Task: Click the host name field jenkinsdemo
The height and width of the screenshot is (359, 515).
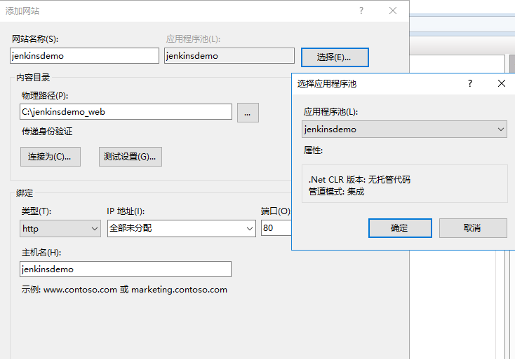Action: (126, 269)
